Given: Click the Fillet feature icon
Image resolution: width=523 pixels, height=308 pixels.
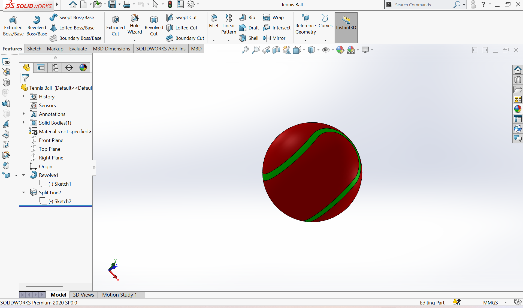Looking at the screenshot, I should 214,18.
